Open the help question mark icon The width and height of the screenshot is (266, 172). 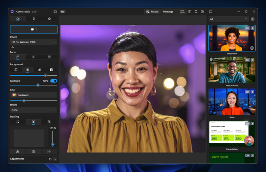click(202, 11)
